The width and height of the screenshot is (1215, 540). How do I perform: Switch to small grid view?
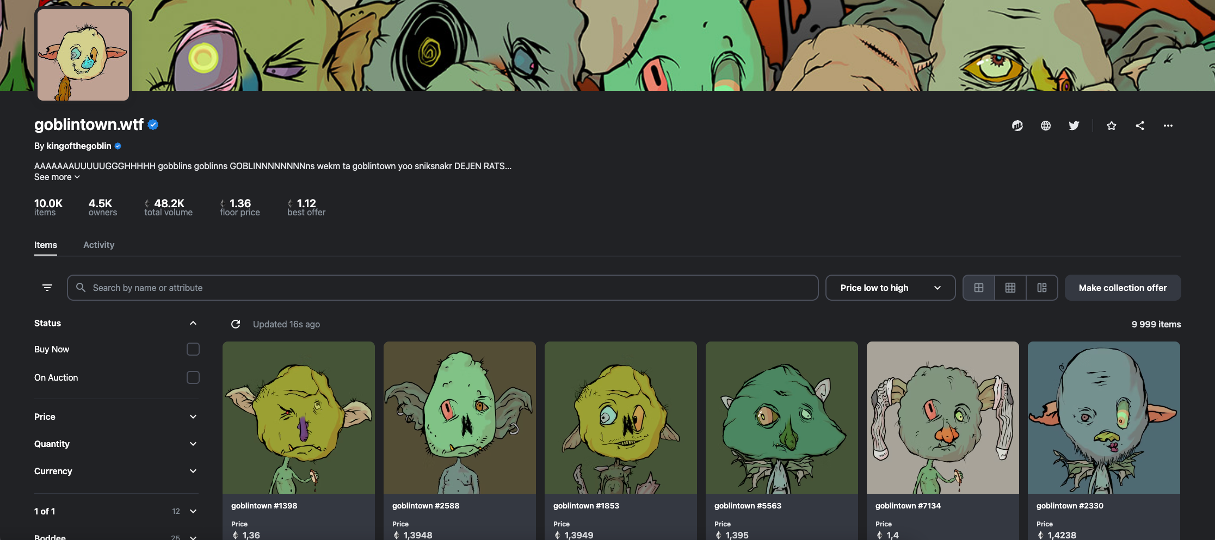pyautogui.click(x=1010, y=288)
